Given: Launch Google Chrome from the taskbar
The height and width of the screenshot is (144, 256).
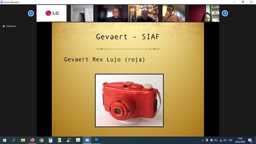Looking at the screenshot, I should point(41,140).
